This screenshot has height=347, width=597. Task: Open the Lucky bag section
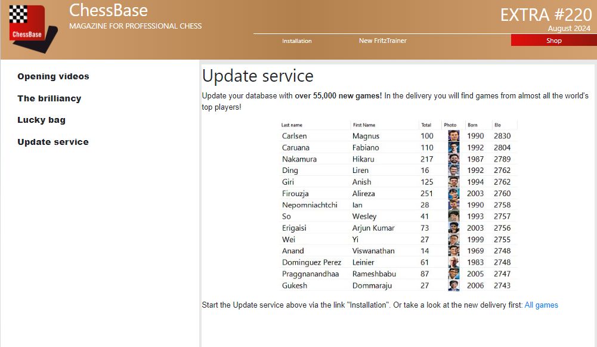42,120
